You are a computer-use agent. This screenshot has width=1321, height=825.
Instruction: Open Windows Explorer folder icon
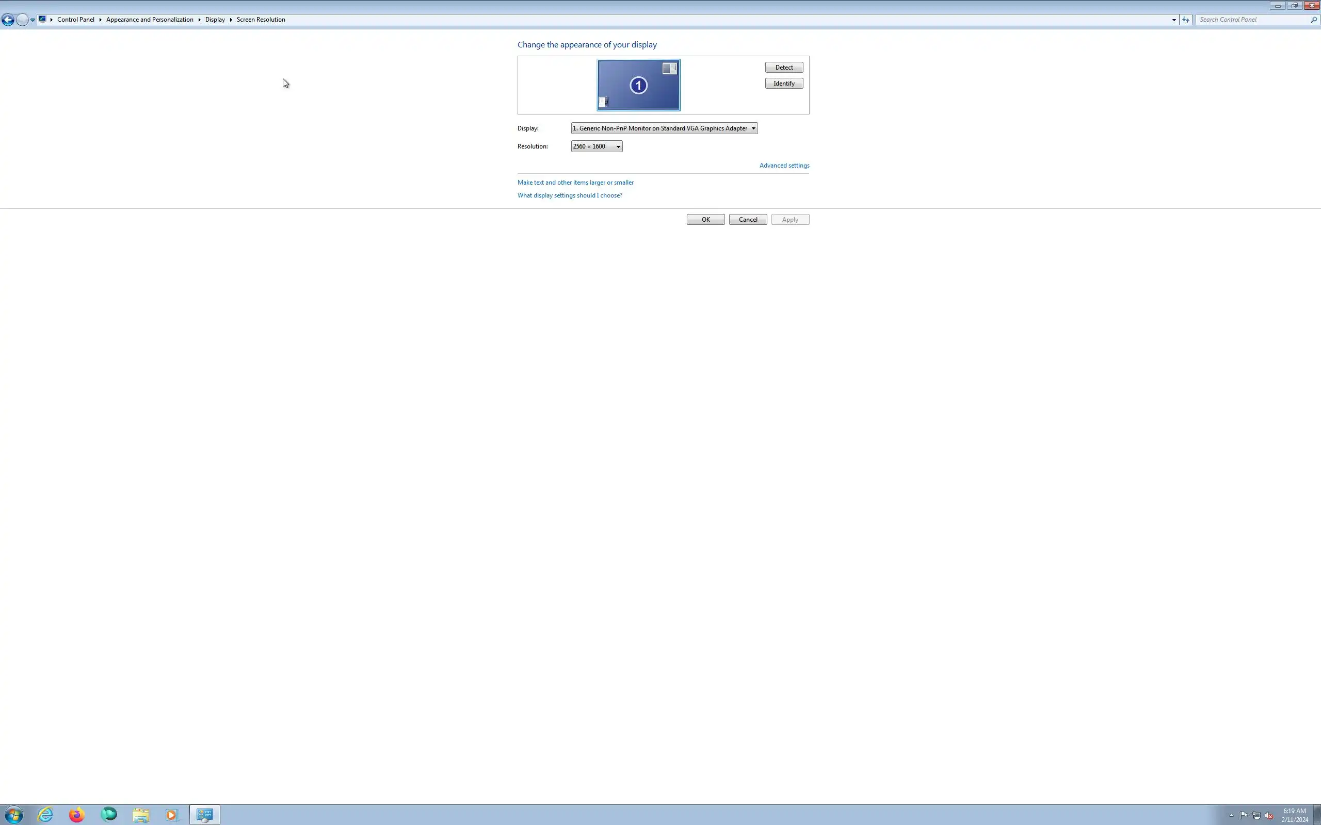coord(141,815)
